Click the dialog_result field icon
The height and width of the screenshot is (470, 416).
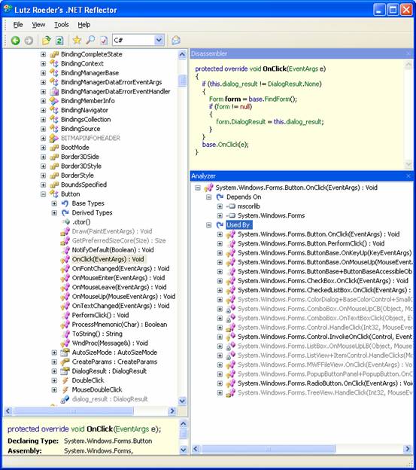[x=65, y=399]
